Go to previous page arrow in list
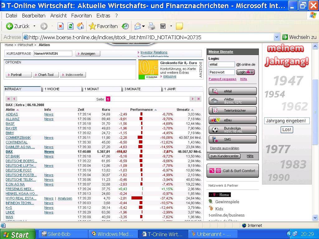The image size is (319, 239). click(x=14, y=99)
